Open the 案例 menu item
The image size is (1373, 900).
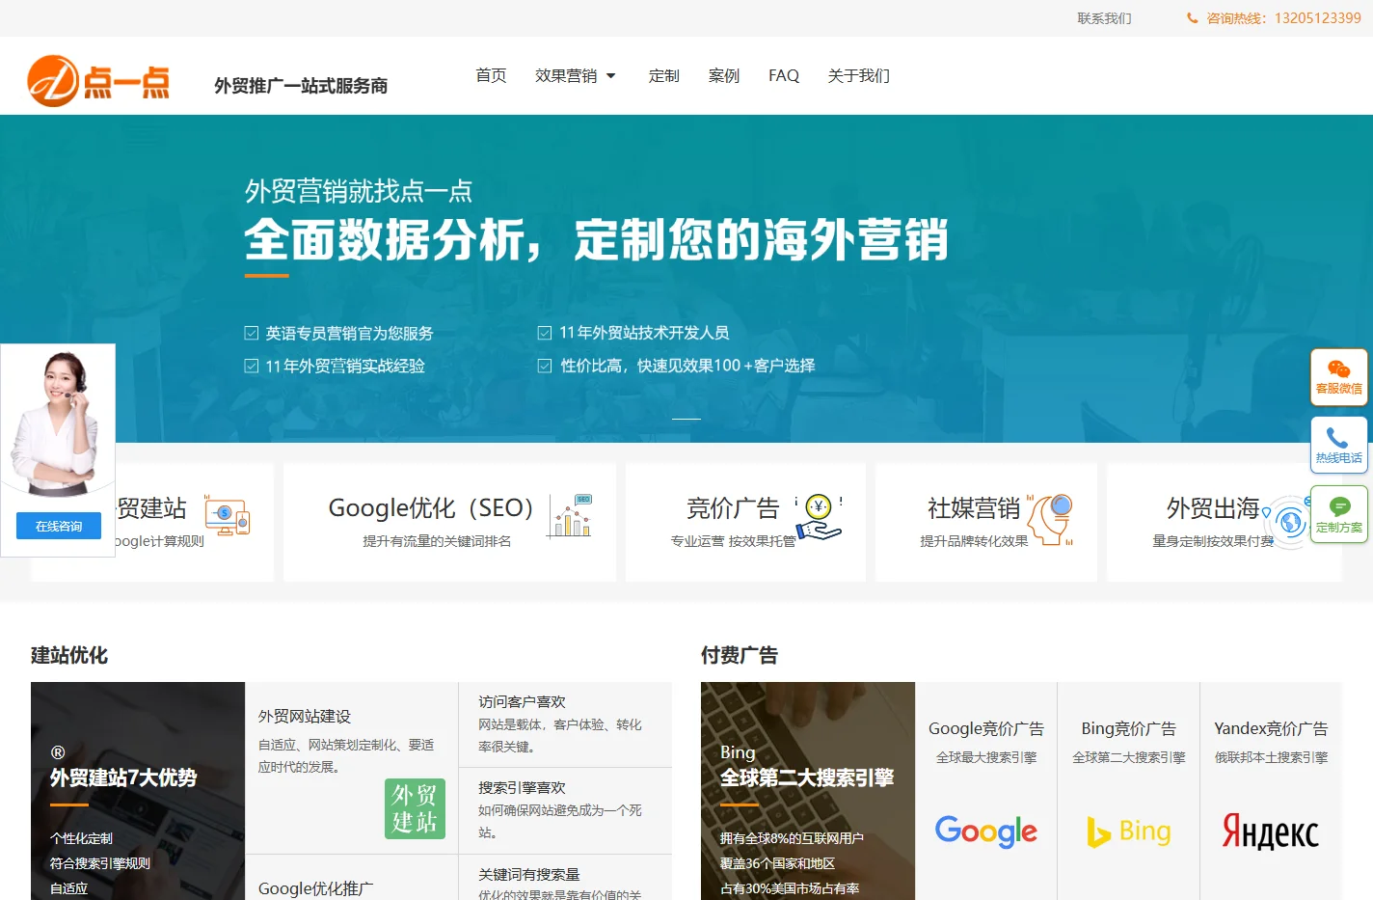click(723, 75)
